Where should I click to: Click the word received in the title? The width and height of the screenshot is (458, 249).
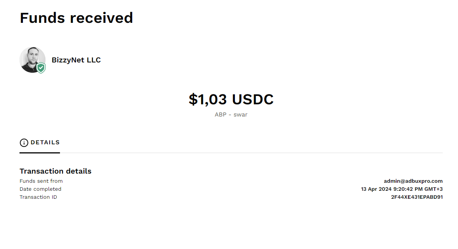coord(101,18)
